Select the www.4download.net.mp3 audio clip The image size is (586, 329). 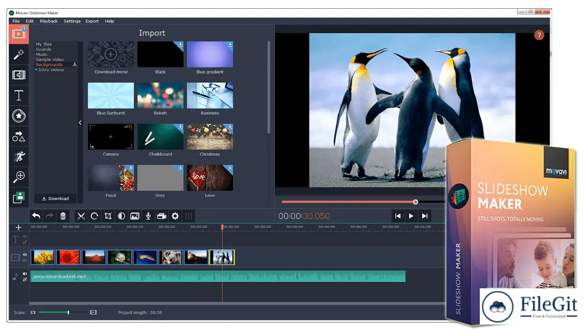click(218, 276)
